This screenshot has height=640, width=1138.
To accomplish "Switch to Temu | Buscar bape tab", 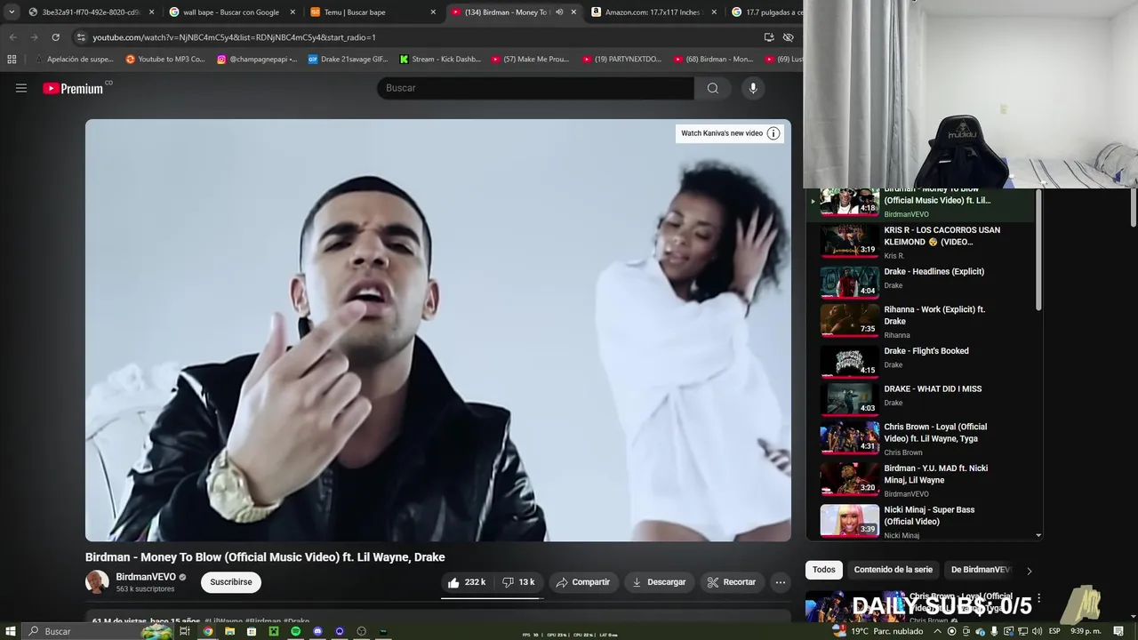I will coord(373,12).
